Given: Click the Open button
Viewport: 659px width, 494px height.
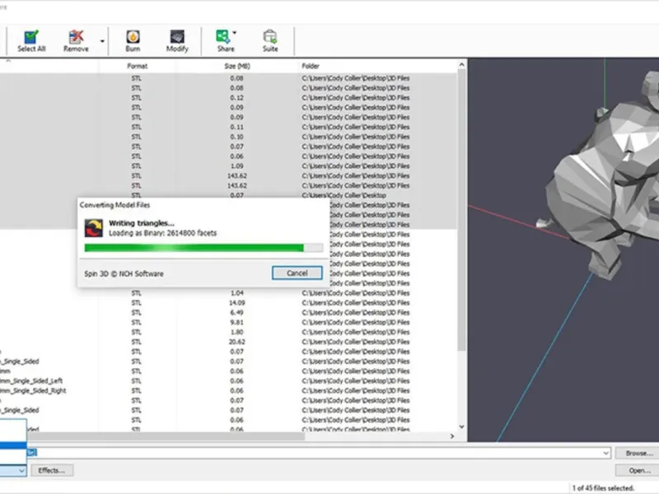Looking at the screenshot, I should click(x=639, y=470).
